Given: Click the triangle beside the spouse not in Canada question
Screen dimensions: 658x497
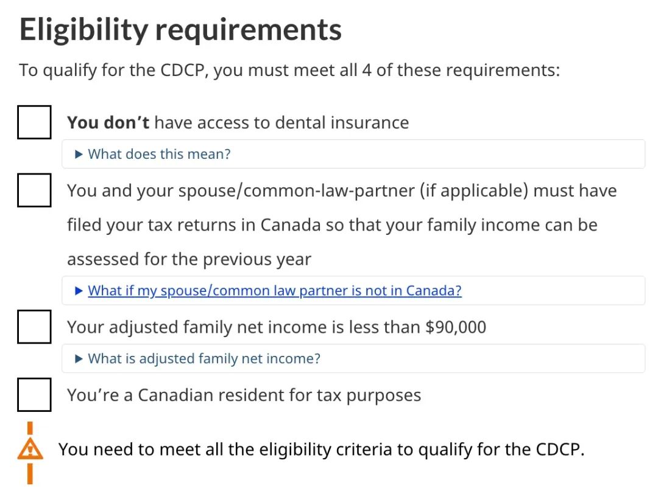Looking at the screenshot, I should click(x=79, y=291).
